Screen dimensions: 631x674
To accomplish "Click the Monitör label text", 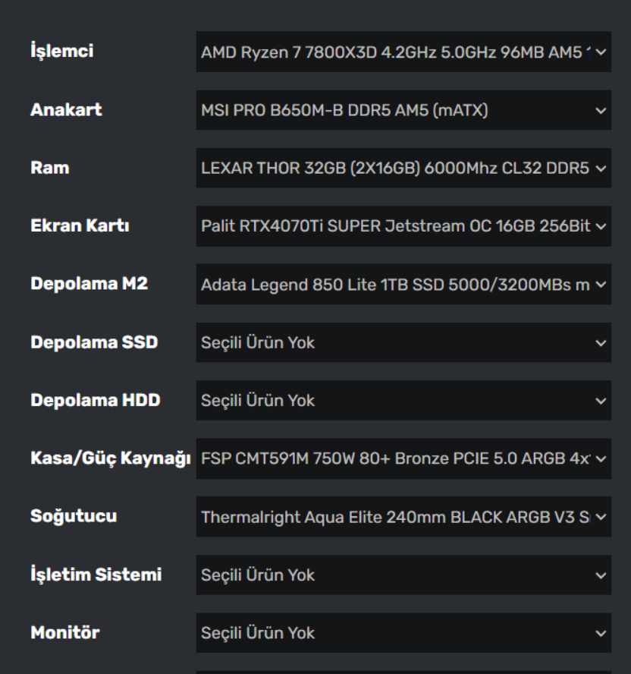I will (x=64, y=632).
